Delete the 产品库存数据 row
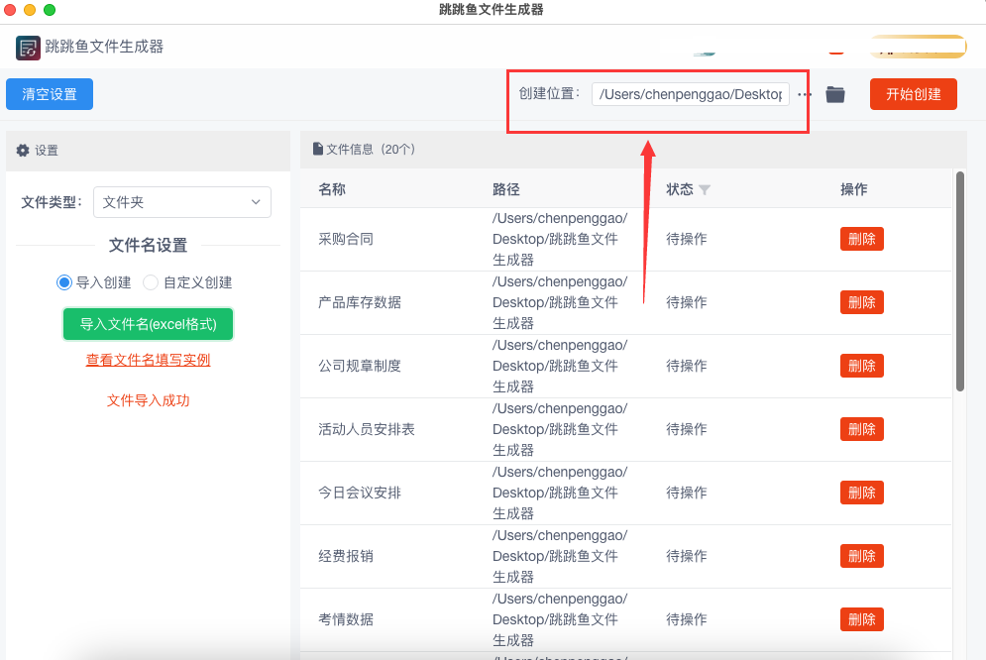 tap(861, 302)
